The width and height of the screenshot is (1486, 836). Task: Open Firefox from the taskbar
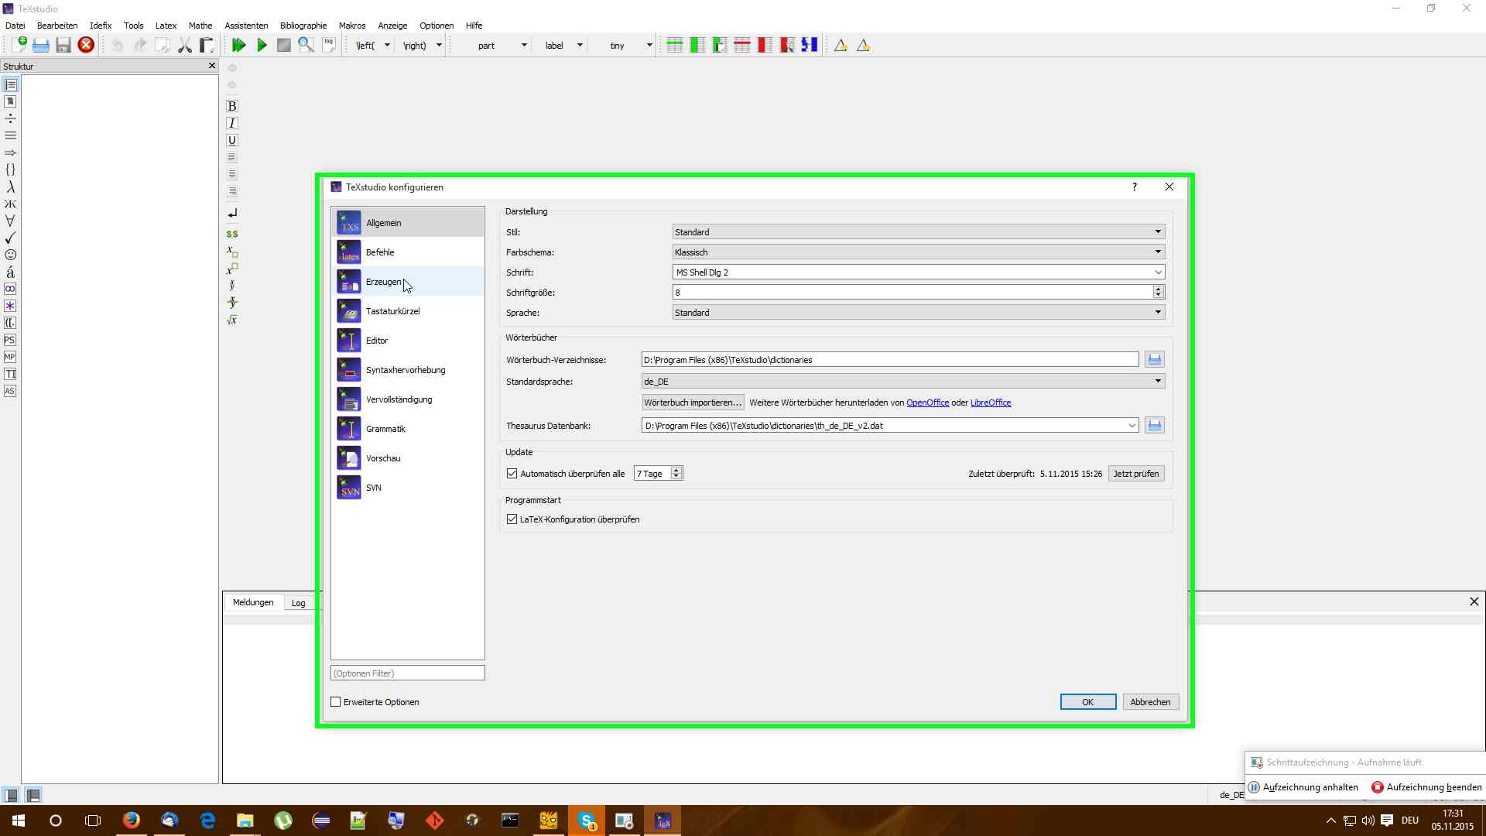tap(132, 821)
